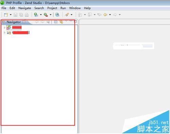
Task: Close the Navigator view tab
Action: 24,22
